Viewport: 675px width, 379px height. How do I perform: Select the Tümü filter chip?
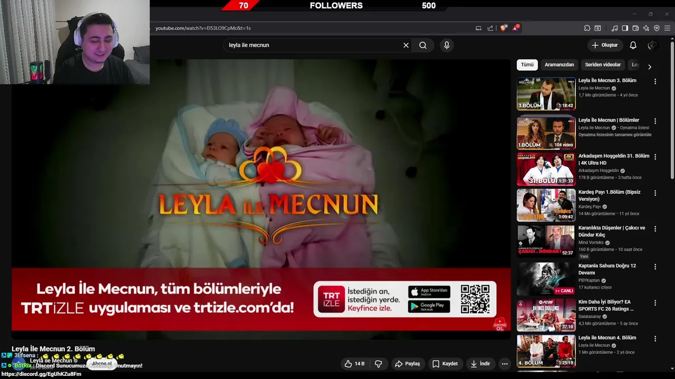coord(527,65)
